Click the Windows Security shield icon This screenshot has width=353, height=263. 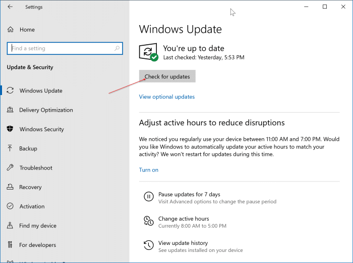[x=10, y=129]
